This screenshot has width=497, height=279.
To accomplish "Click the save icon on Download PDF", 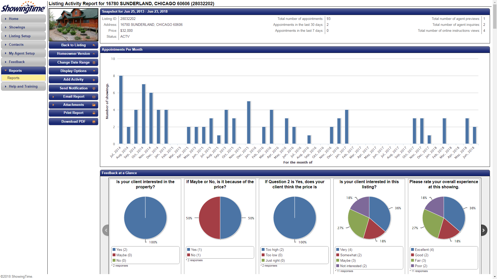I will click(x=94, y=122).
